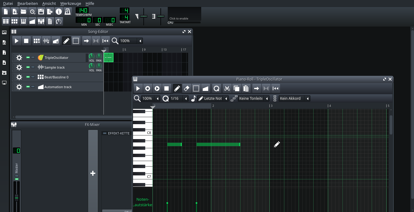Select the Erase mode eraser in the Piano-Roll
This screenshot has width=414, height=212.
pyautogui.click(x=187, y=88)
